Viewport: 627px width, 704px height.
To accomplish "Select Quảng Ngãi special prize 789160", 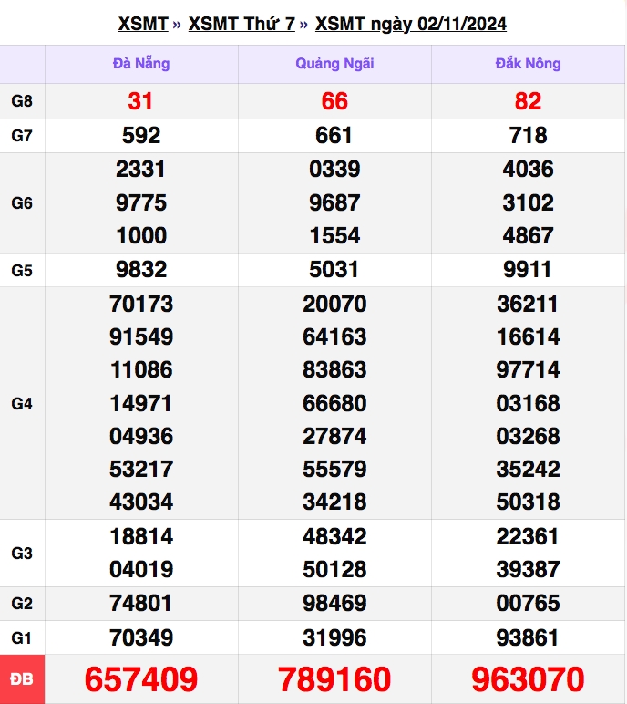I will click(334, 679).
